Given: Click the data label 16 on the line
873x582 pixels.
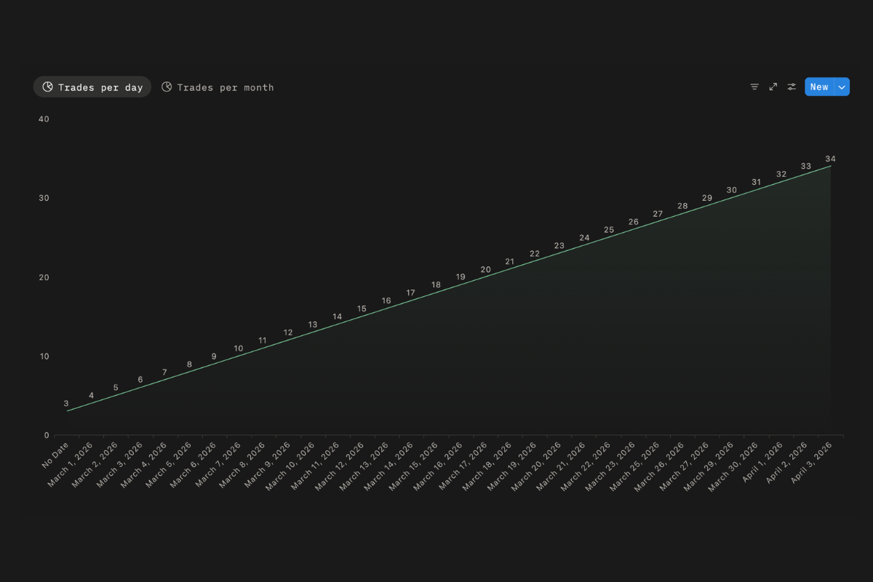Looking at the screenshot, I should [386, 300].
